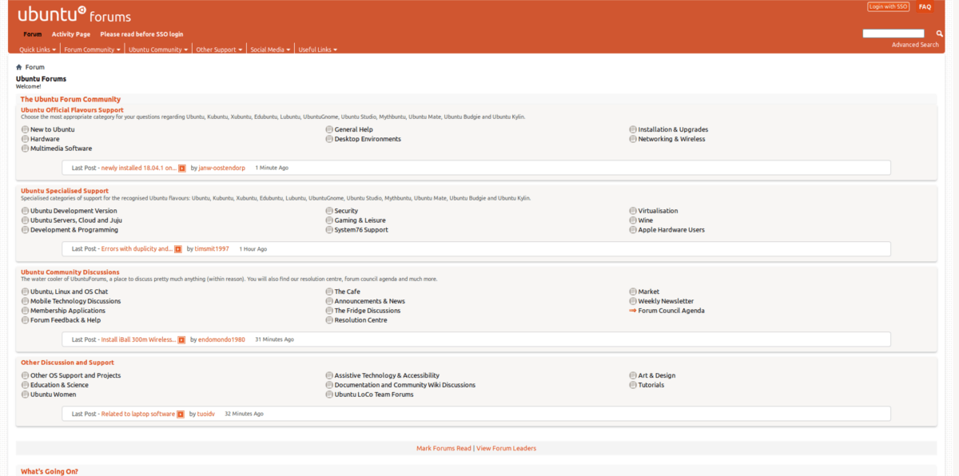The height and width of the screenshot is (476, 959).
Task: Open the go-to-last-post icon for Related to laptop software
Action: point(180,413)
